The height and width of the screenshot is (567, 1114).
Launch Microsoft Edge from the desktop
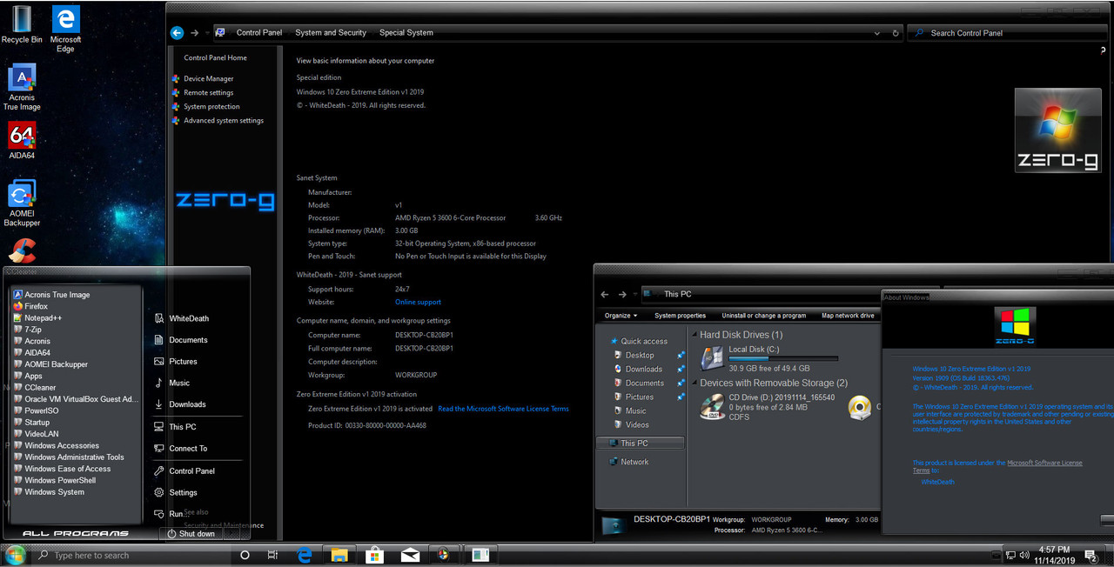point(65,29)
